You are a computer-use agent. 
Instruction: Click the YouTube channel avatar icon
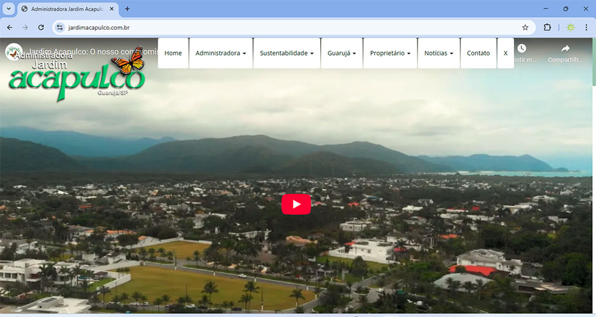pyautogui.click(x=14, y=51)
